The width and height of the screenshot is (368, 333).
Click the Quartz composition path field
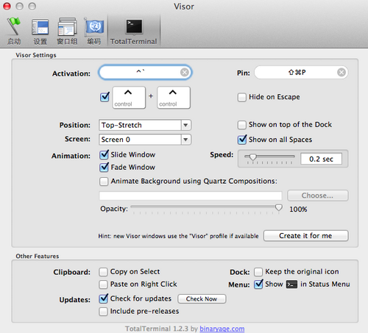tap(191, 196)
